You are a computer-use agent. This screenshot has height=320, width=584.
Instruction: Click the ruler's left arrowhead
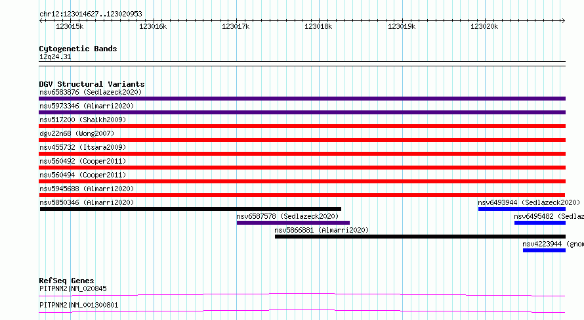coord(41,20)
